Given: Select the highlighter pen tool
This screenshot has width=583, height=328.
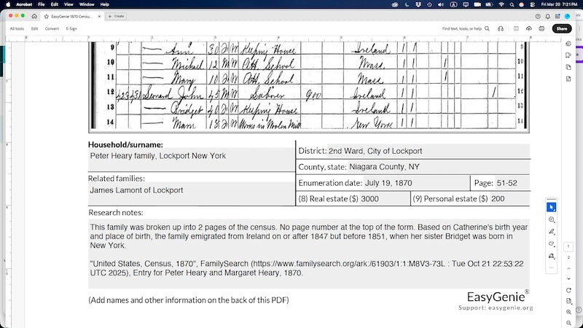Looking at the screenshot, I should tap(552, 232).
